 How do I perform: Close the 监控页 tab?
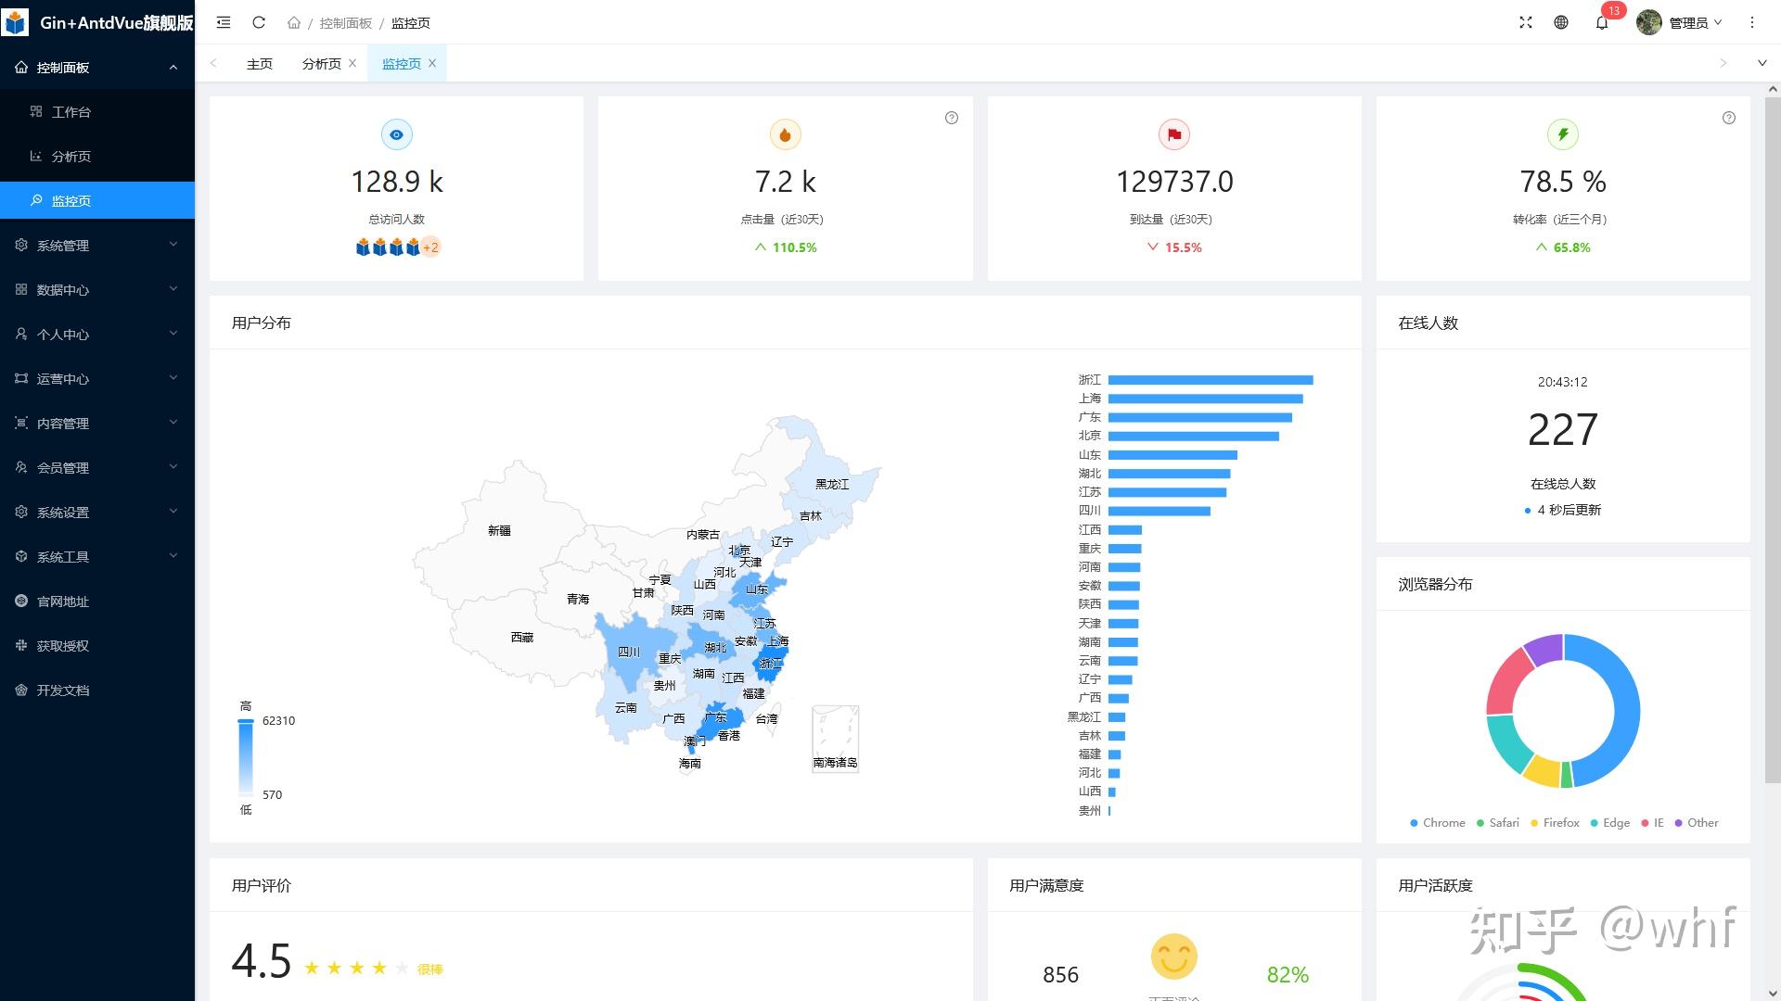tap(432, 63)
